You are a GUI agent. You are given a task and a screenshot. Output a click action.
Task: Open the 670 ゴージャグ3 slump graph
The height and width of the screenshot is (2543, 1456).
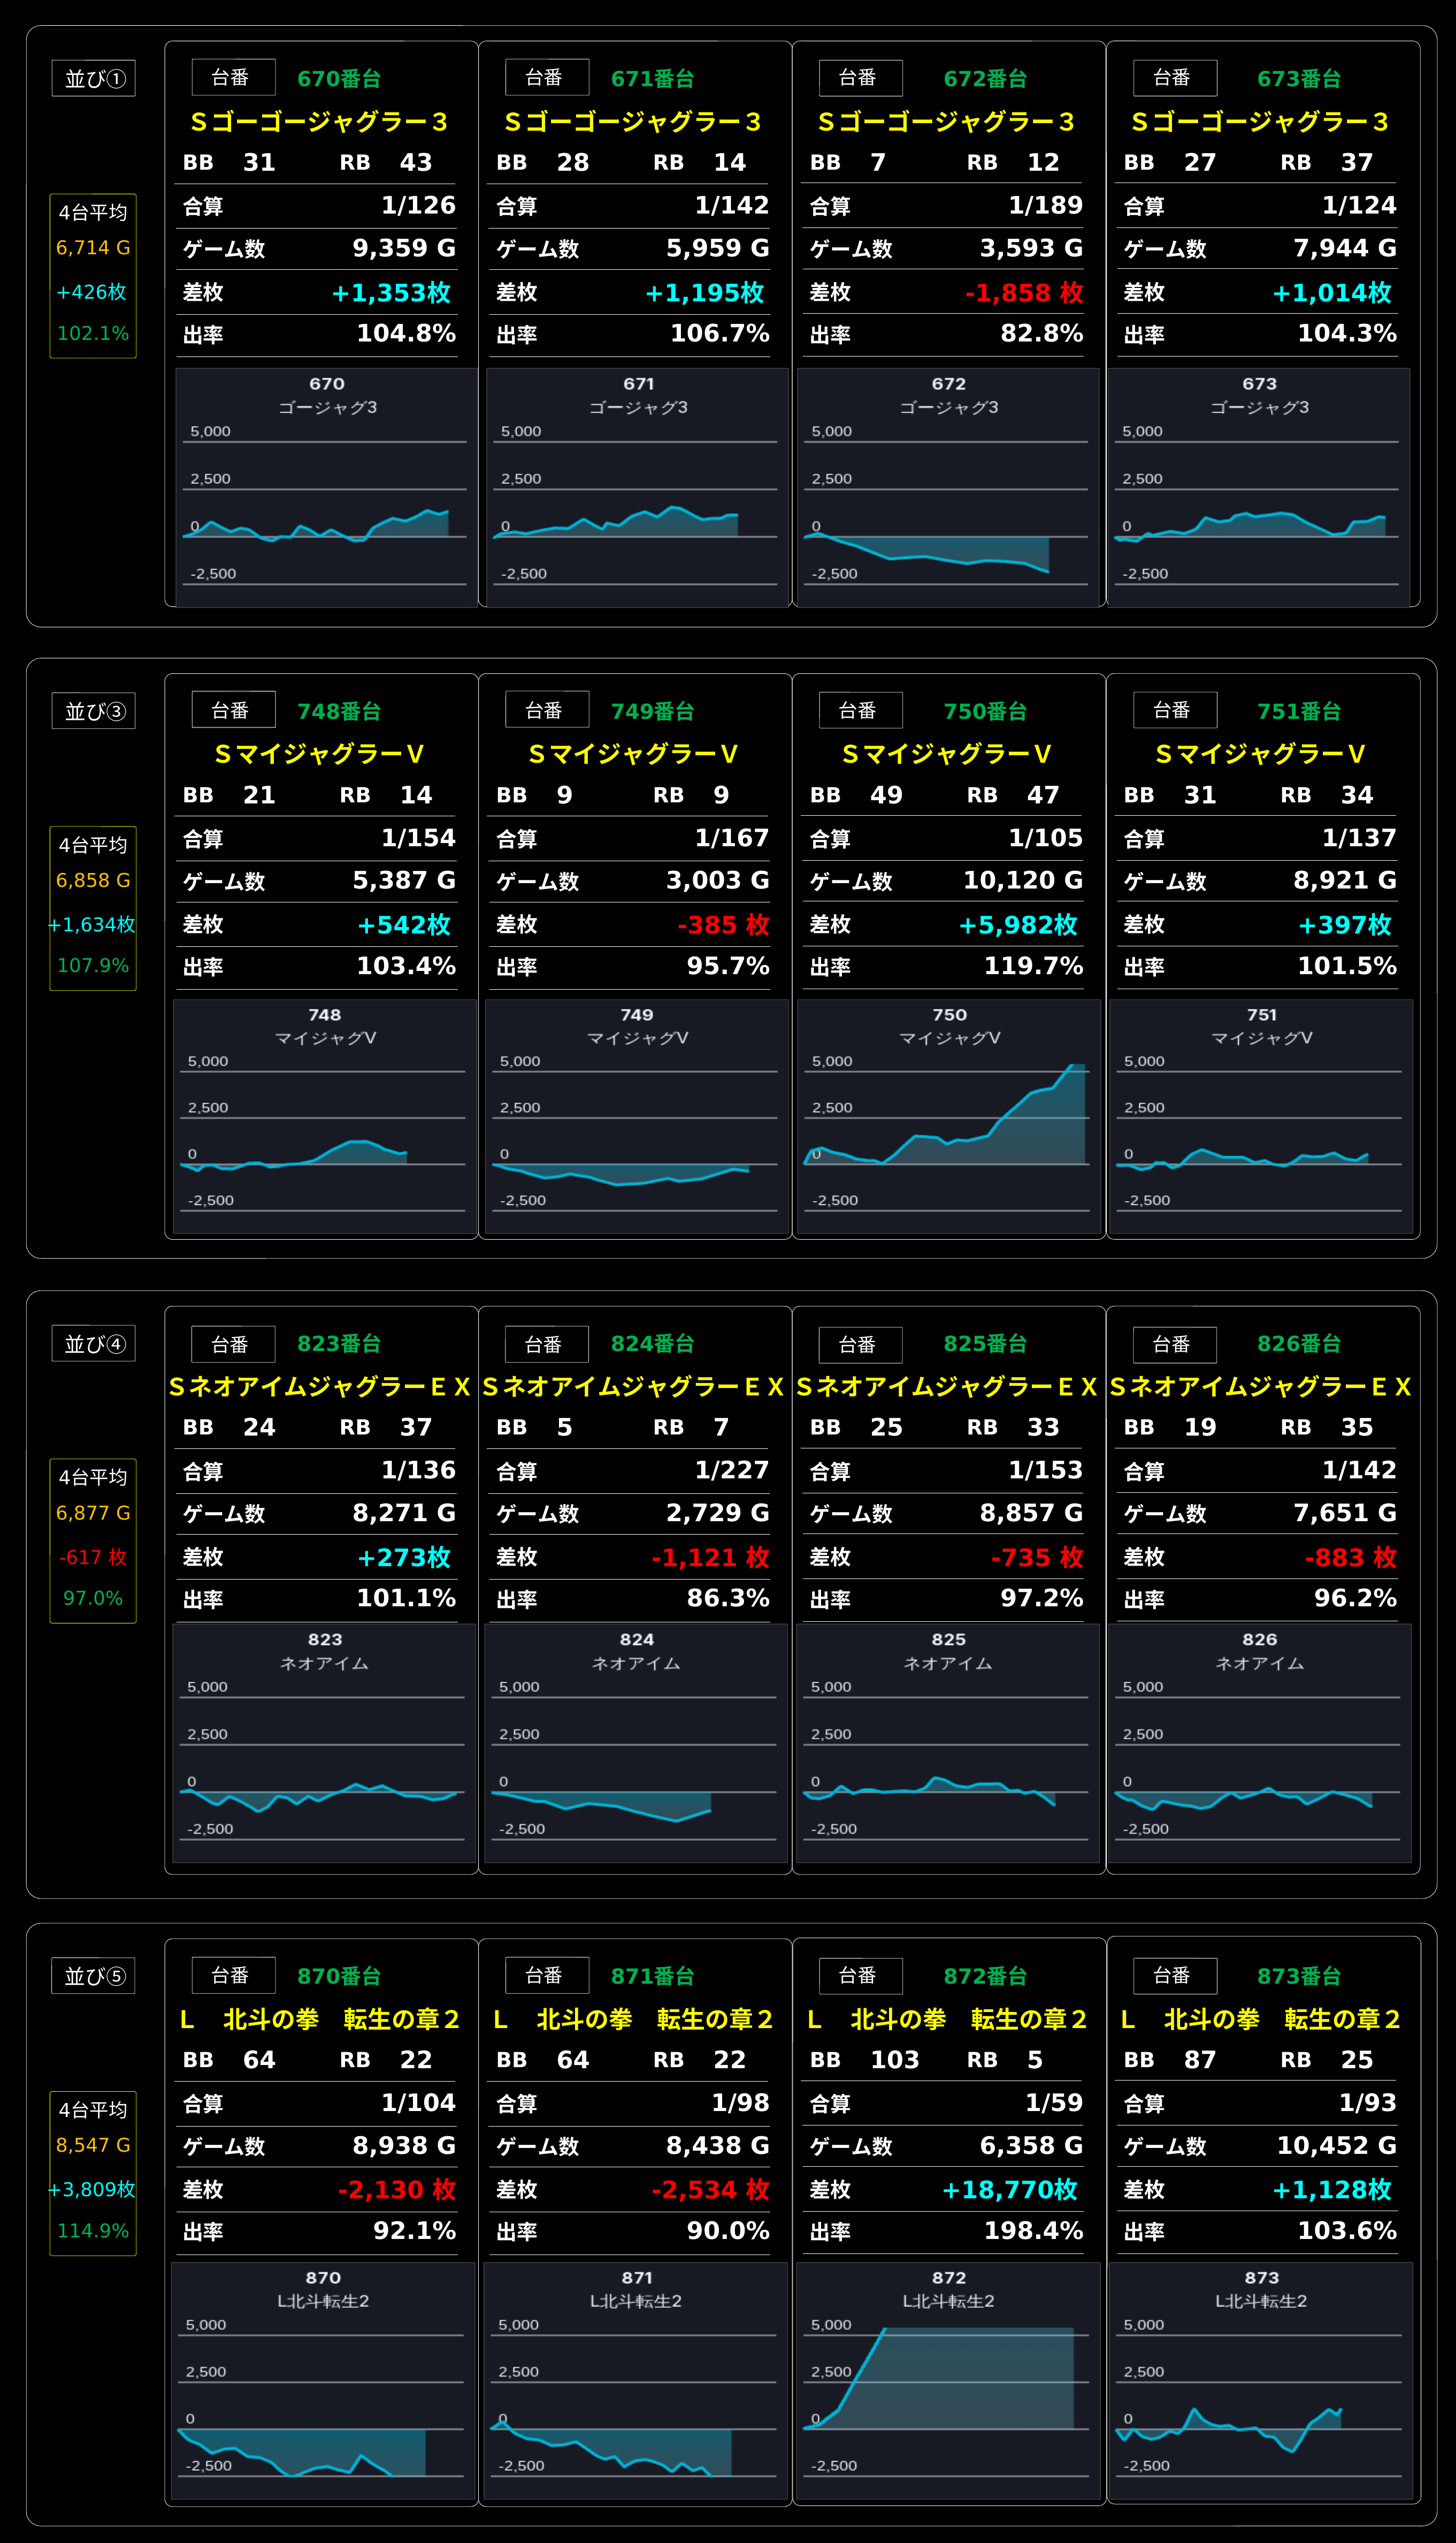[x=326, y=487]
